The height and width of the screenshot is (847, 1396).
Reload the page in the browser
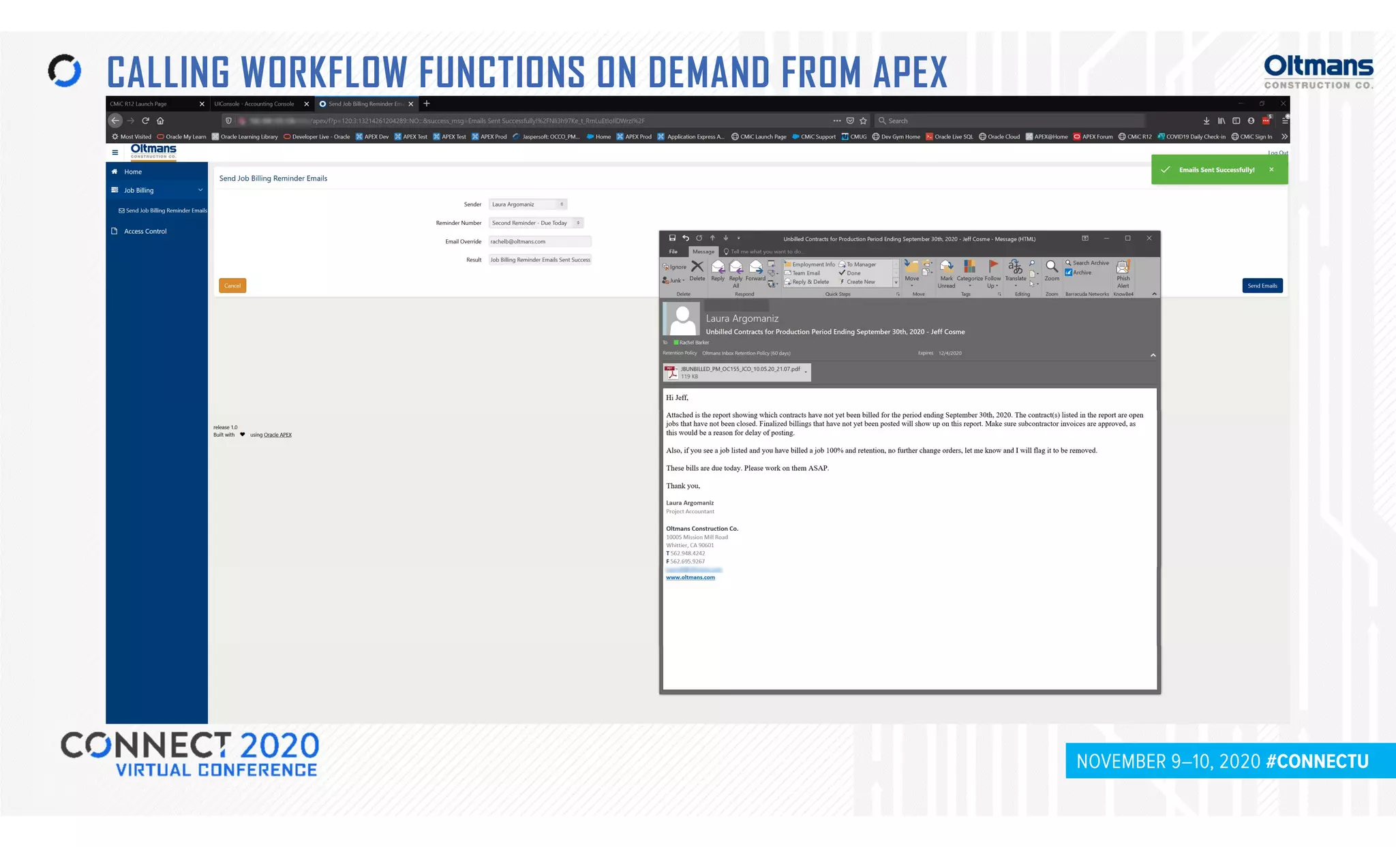[x=145, y=121]
